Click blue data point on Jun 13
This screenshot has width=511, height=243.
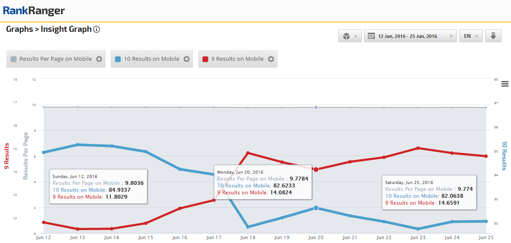[78, 145]
